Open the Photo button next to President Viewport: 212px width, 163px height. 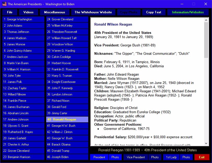point(115,157)
